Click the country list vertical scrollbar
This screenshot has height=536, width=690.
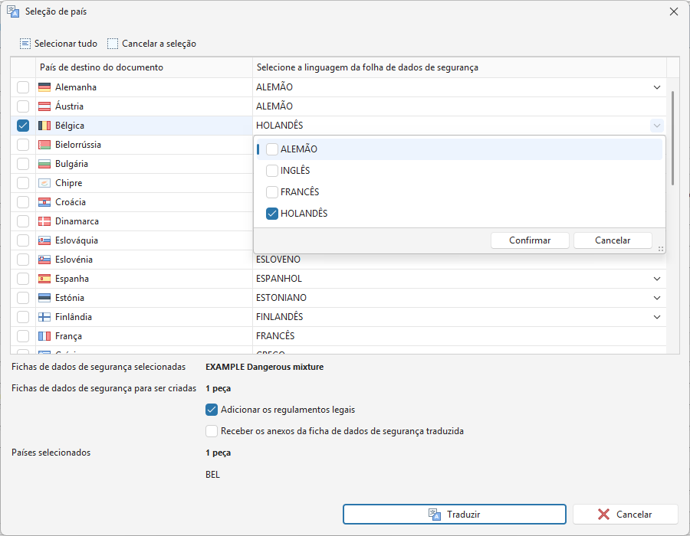[x=672, y=138]
